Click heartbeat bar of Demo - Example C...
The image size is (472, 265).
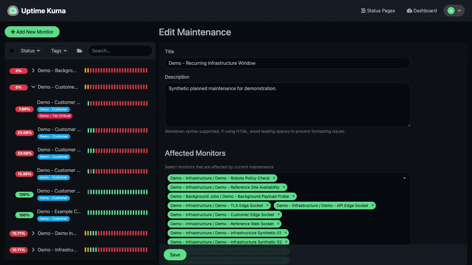click(x=117, y=213)
